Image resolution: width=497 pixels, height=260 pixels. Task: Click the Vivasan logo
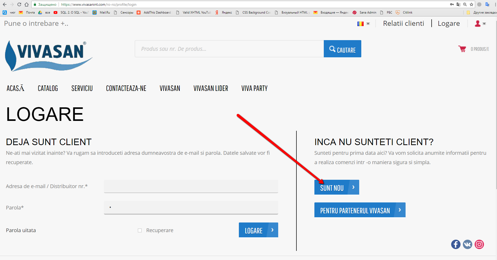[x=49, y=56]
